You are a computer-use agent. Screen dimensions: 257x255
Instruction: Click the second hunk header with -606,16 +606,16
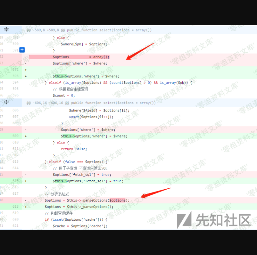91,103
